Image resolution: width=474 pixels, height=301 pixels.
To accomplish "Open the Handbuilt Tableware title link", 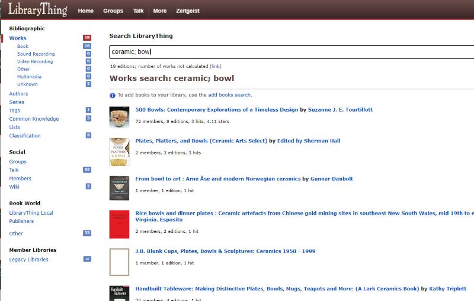I will pos(277,289).
